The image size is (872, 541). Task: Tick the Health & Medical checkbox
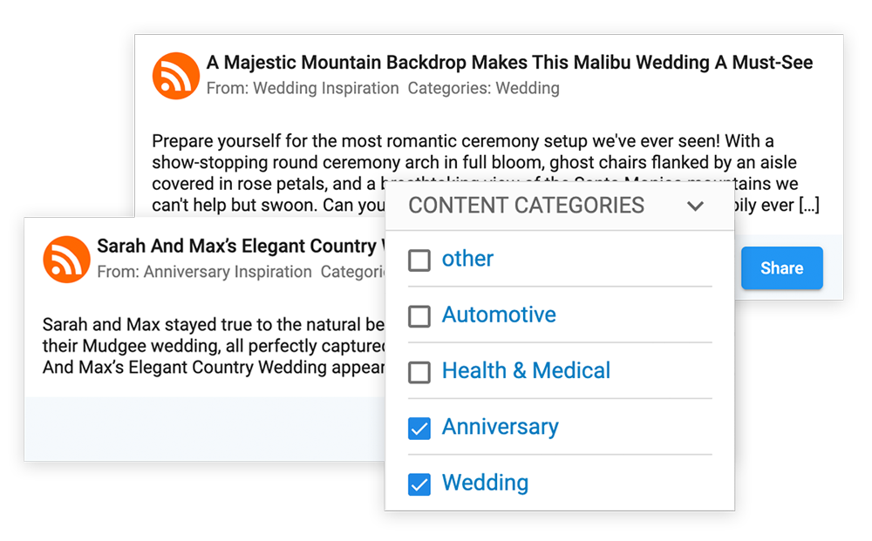click(419, 372)
